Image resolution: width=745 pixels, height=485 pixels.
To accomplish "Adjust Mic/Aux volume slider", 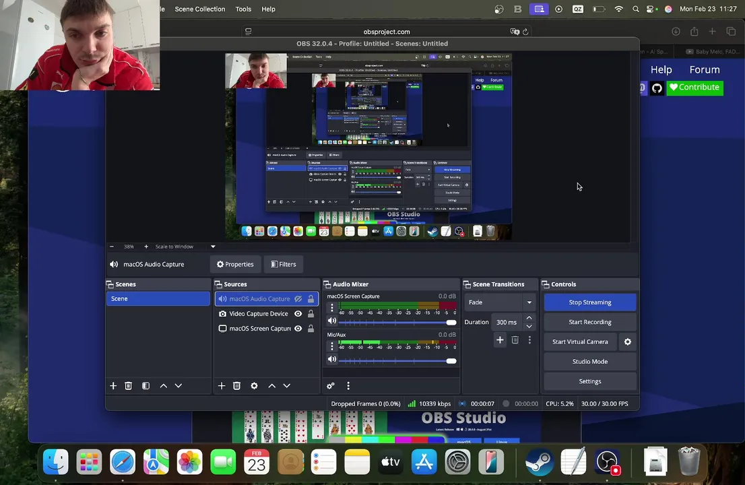I will [397, 361].
